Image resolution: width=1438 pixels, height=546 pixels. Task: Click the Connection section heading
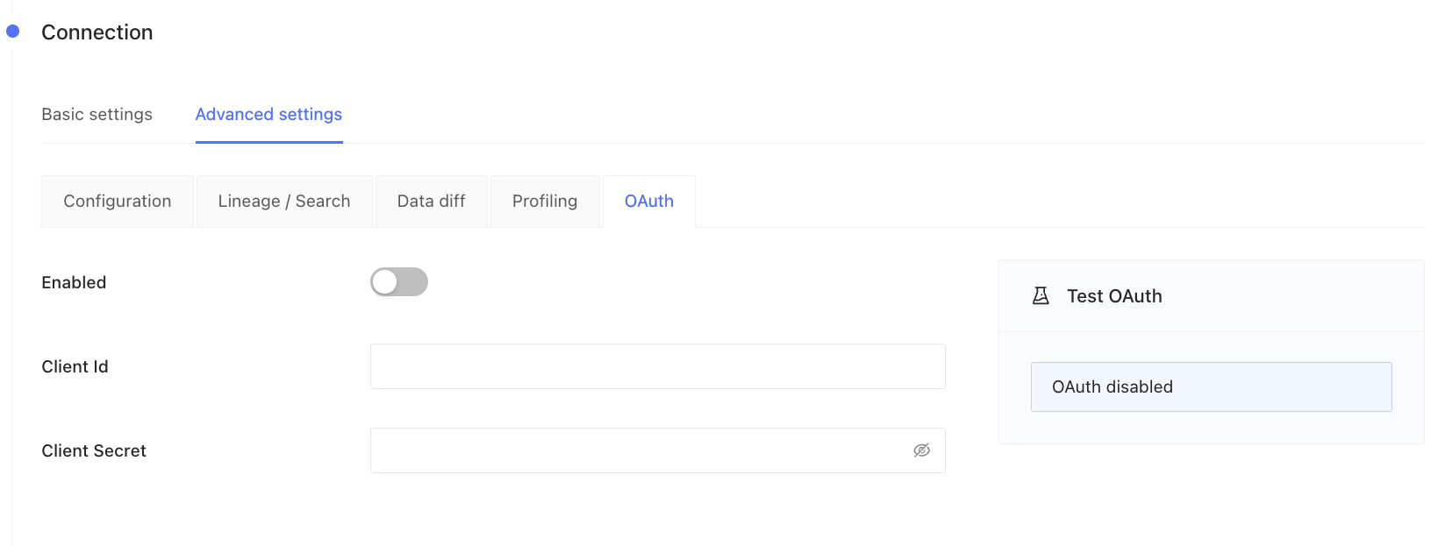coord(97,32)
